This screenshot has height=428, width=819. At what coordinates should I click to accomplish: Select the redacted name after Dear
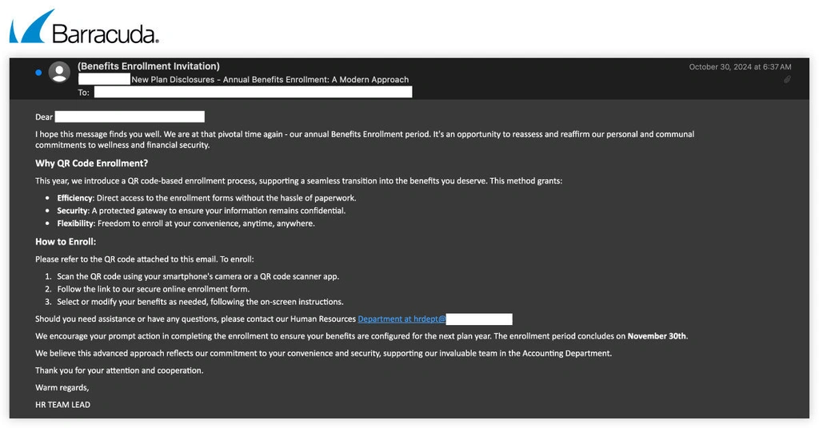pos(130,117)
